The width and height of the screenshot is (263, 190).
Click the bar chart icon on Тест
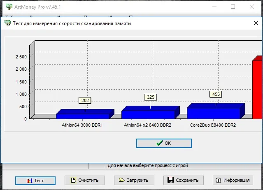click(x=29, y=181)
